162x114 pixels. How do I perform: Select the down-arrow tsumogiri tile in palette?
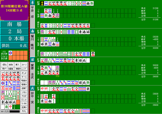pos(14,107)
